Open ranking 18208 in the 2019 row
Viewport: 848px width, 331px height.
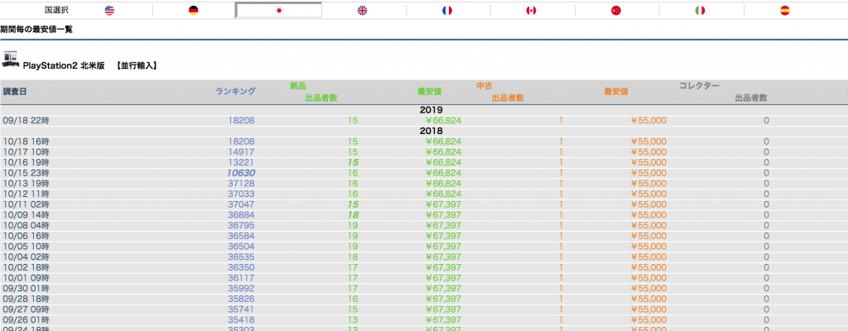[241, 121]
